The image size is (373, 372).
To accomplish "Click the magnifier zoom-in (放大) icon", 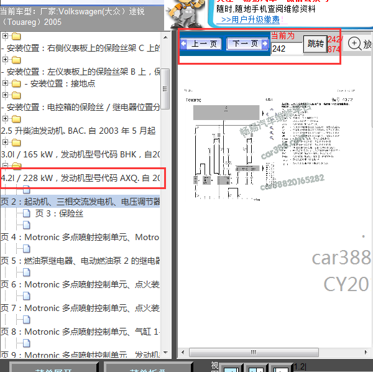I will tap(354, 44).
